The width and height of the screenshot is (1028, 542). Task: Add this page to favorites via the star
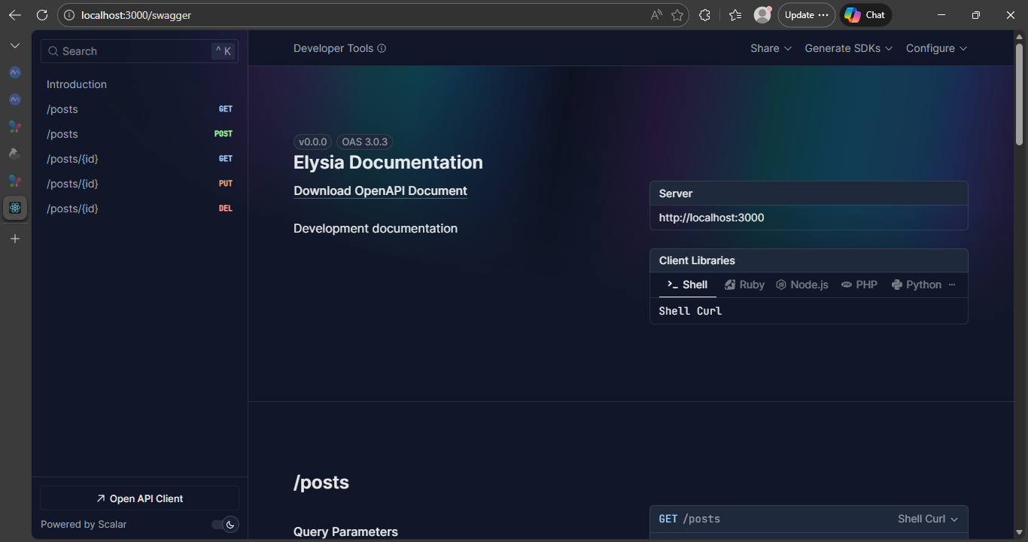point(677,14)
